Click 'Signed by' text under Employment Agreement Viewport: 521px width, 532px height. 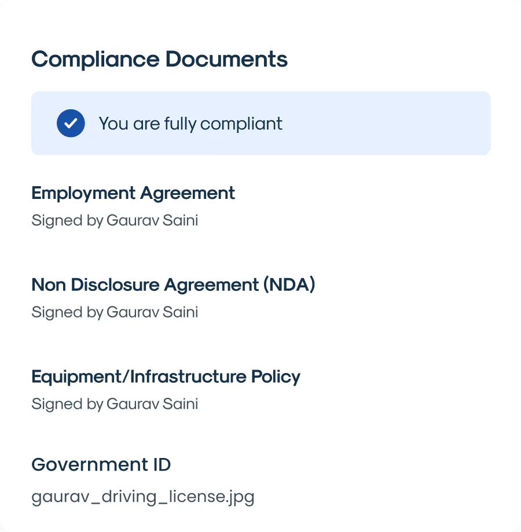67,221
